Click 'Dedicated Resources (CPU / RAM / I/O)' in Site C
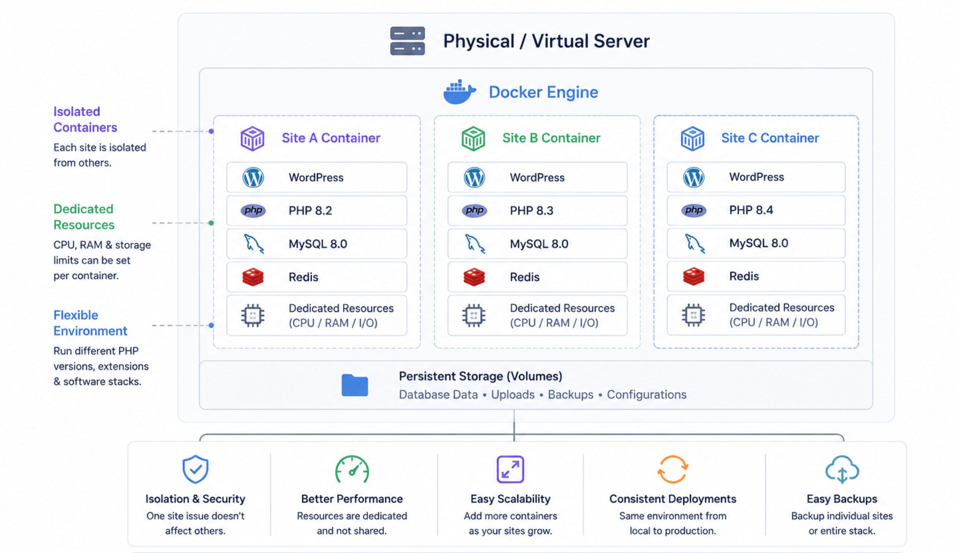 coord(782,315)
